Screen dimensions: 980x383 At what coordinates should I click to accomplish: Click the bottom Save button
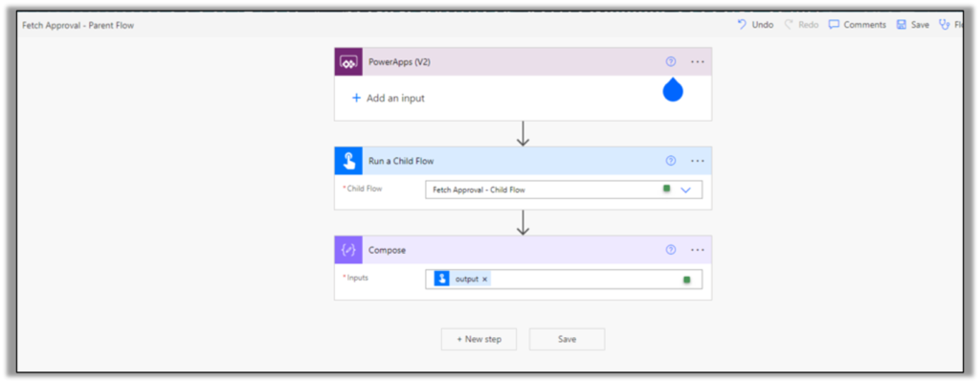point(567,339)
